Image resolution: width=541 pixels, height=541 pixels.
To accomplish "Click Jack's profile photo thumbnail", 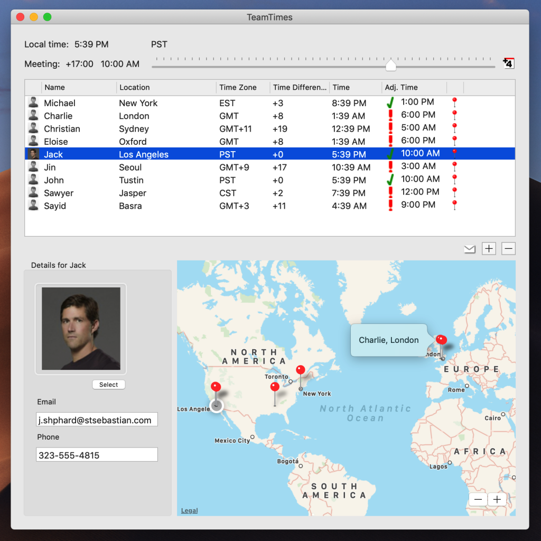I will [81, 329].
